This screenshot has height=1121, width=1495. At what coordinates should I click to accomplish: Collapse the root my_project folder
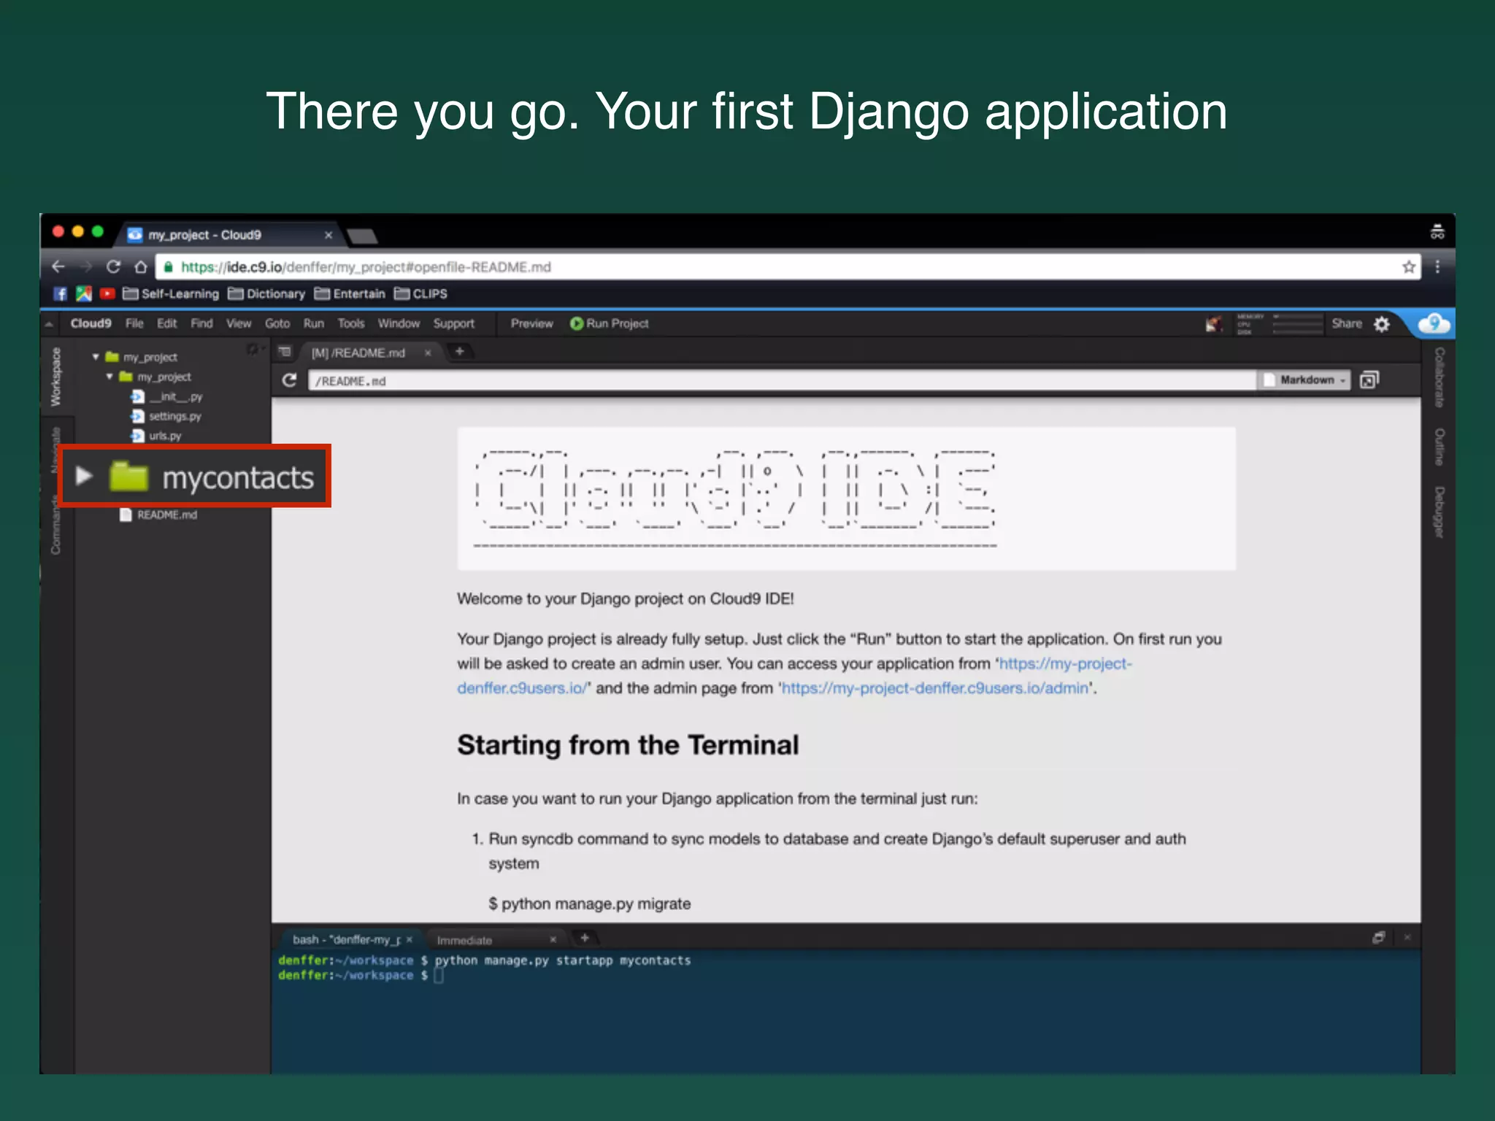[96, 357]
